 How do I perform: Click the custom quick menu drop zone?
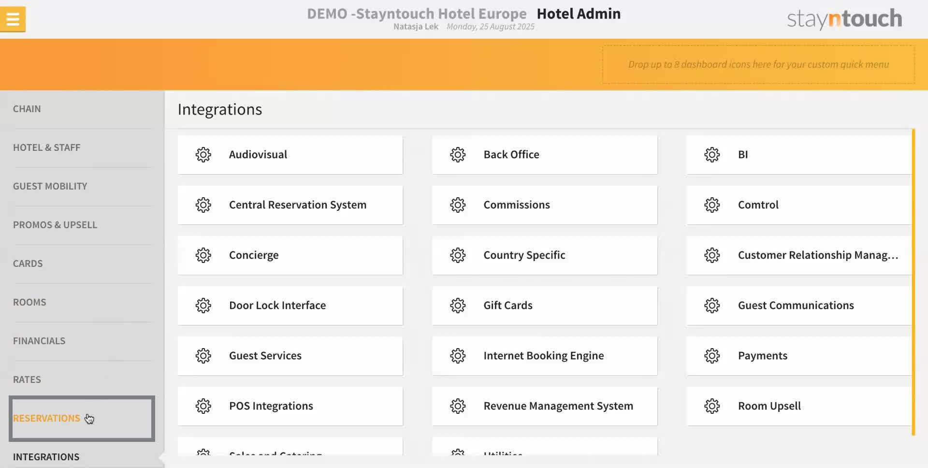758,64
